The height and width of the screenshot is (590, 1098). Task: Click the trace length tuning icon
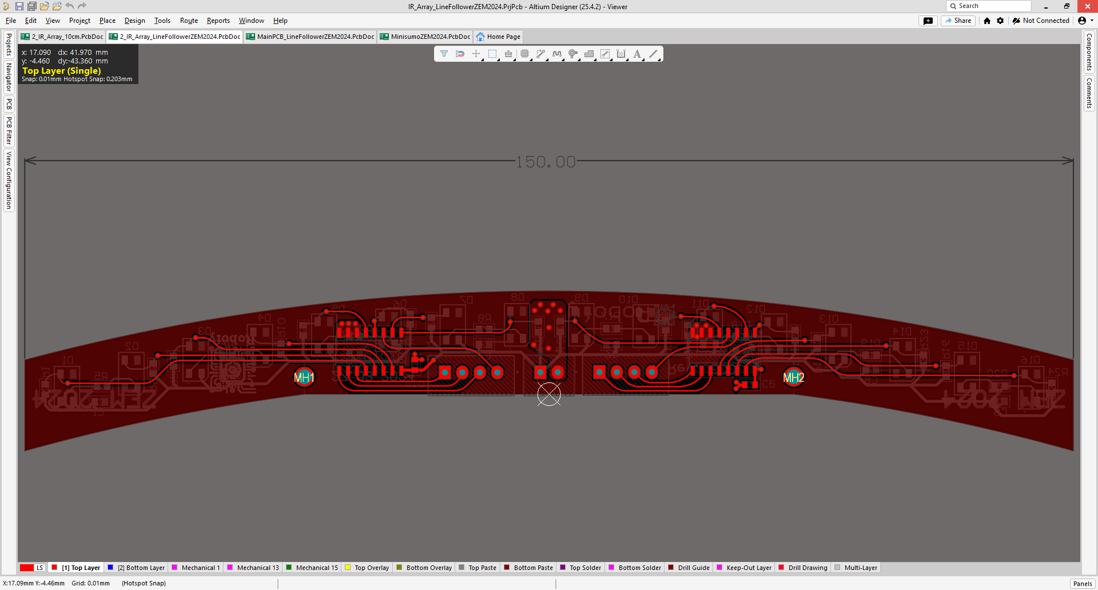pos(557,54)
